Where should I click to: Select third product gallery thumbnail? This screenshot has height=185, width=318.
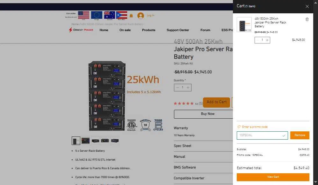[x=95, y=141]
